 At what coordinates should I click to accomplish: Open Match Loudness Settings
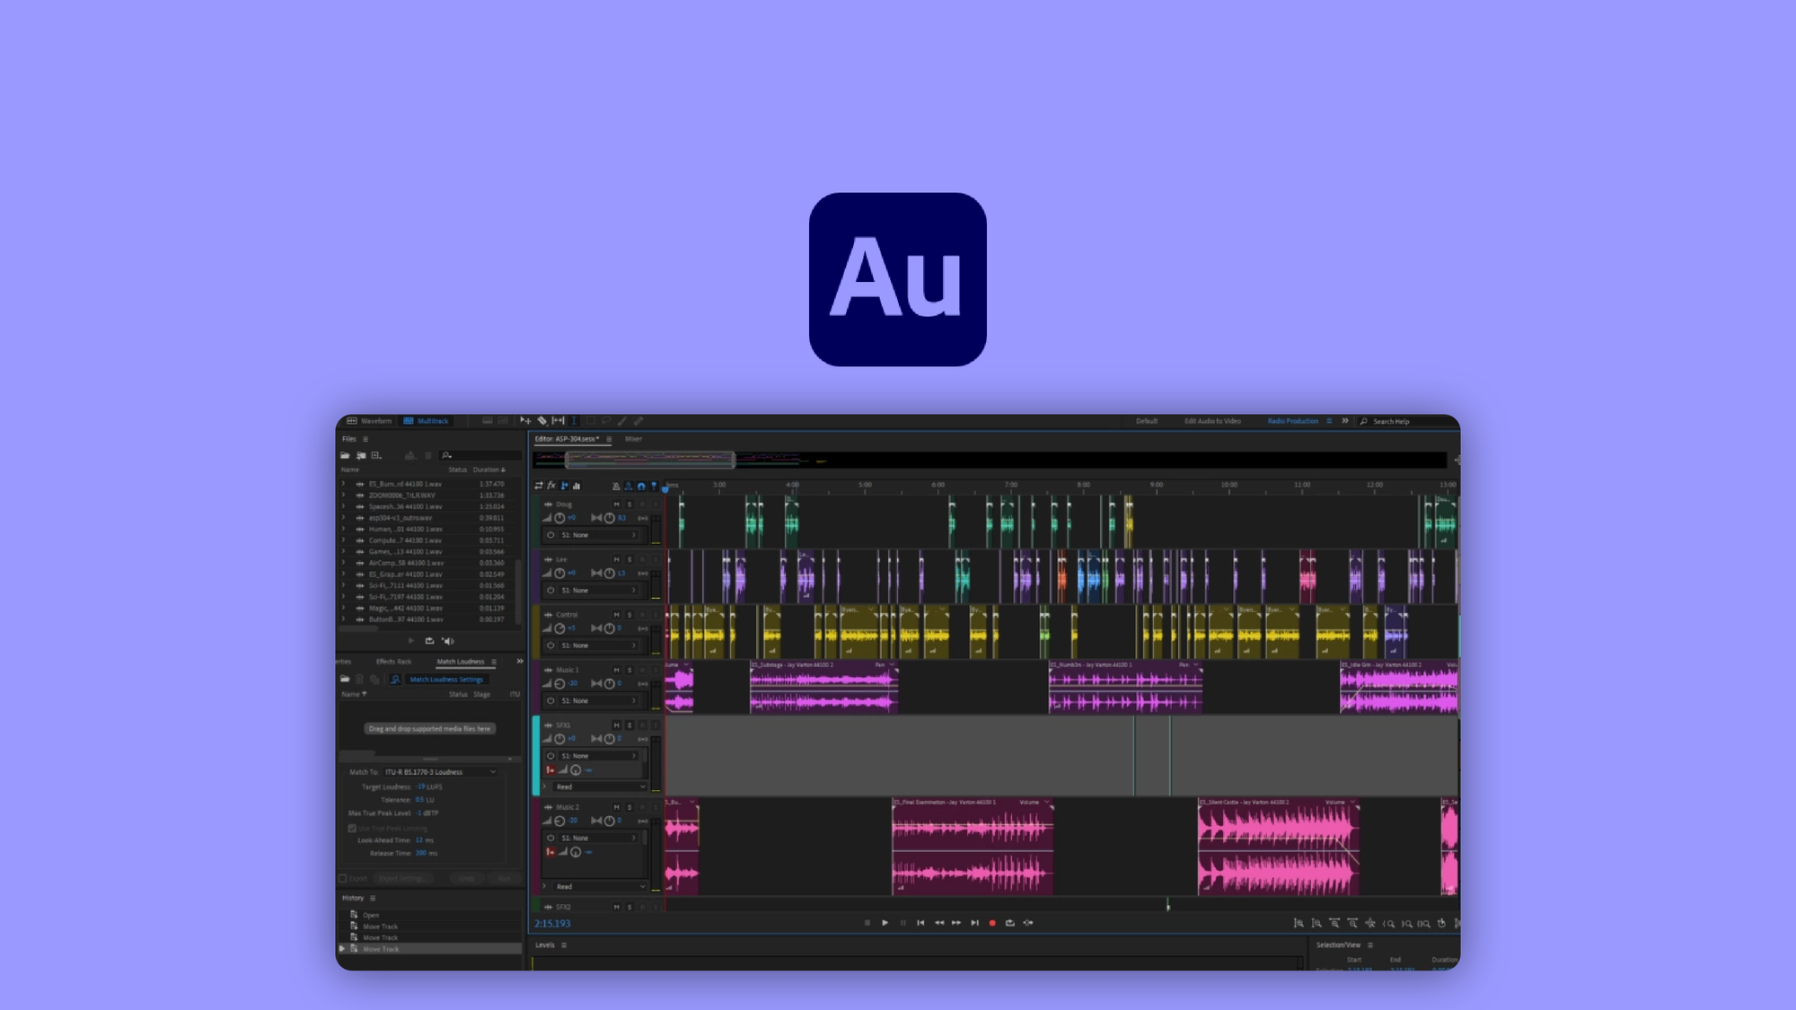click(x=447, y=680)
